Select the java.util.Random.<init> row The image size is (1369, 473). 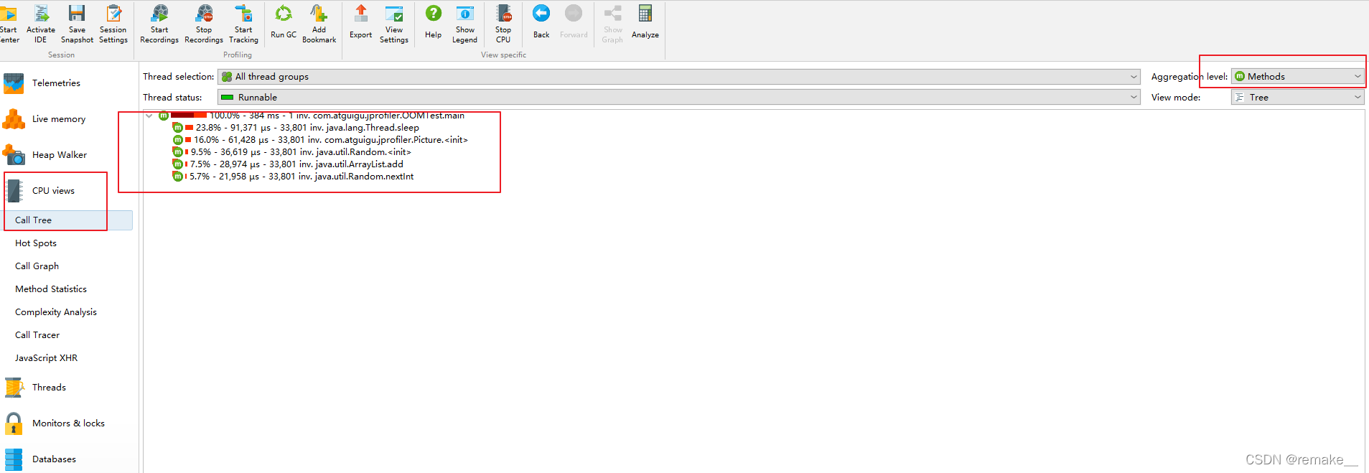tap(292, 152)
